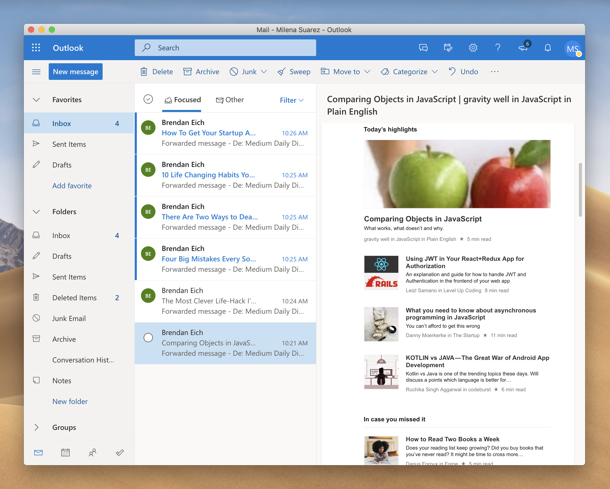
Task: Expand the Groups section
Action: pyautogui.click(x=36, y=427)
